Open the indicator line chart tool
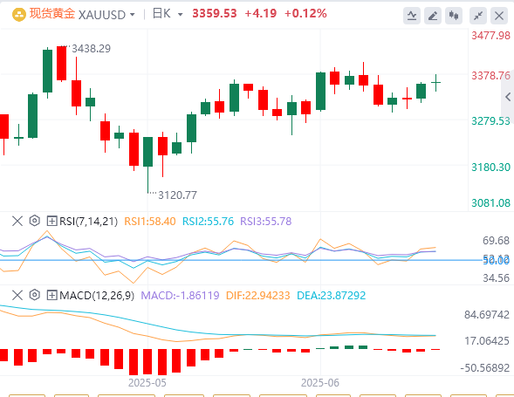Image resolution: width=514 pixels, height=397 pixels. 412,16
